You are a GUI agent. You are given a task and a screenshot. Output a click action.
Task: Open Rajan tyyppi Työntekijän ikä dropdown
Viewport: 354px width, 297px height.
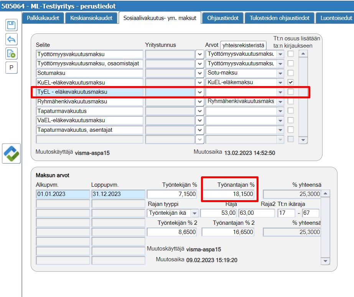coord(194,213)
